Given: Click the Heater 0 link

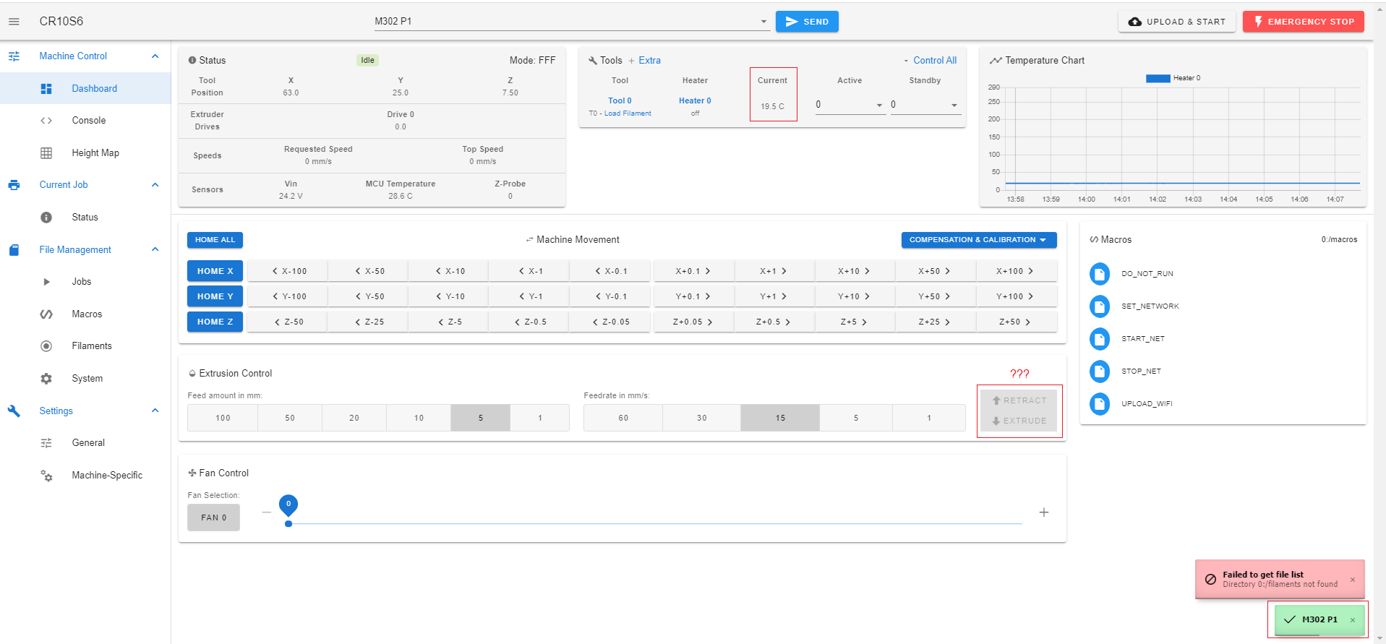Looking at the screenshot, I should pyautogui.click(x=695, y=101).
